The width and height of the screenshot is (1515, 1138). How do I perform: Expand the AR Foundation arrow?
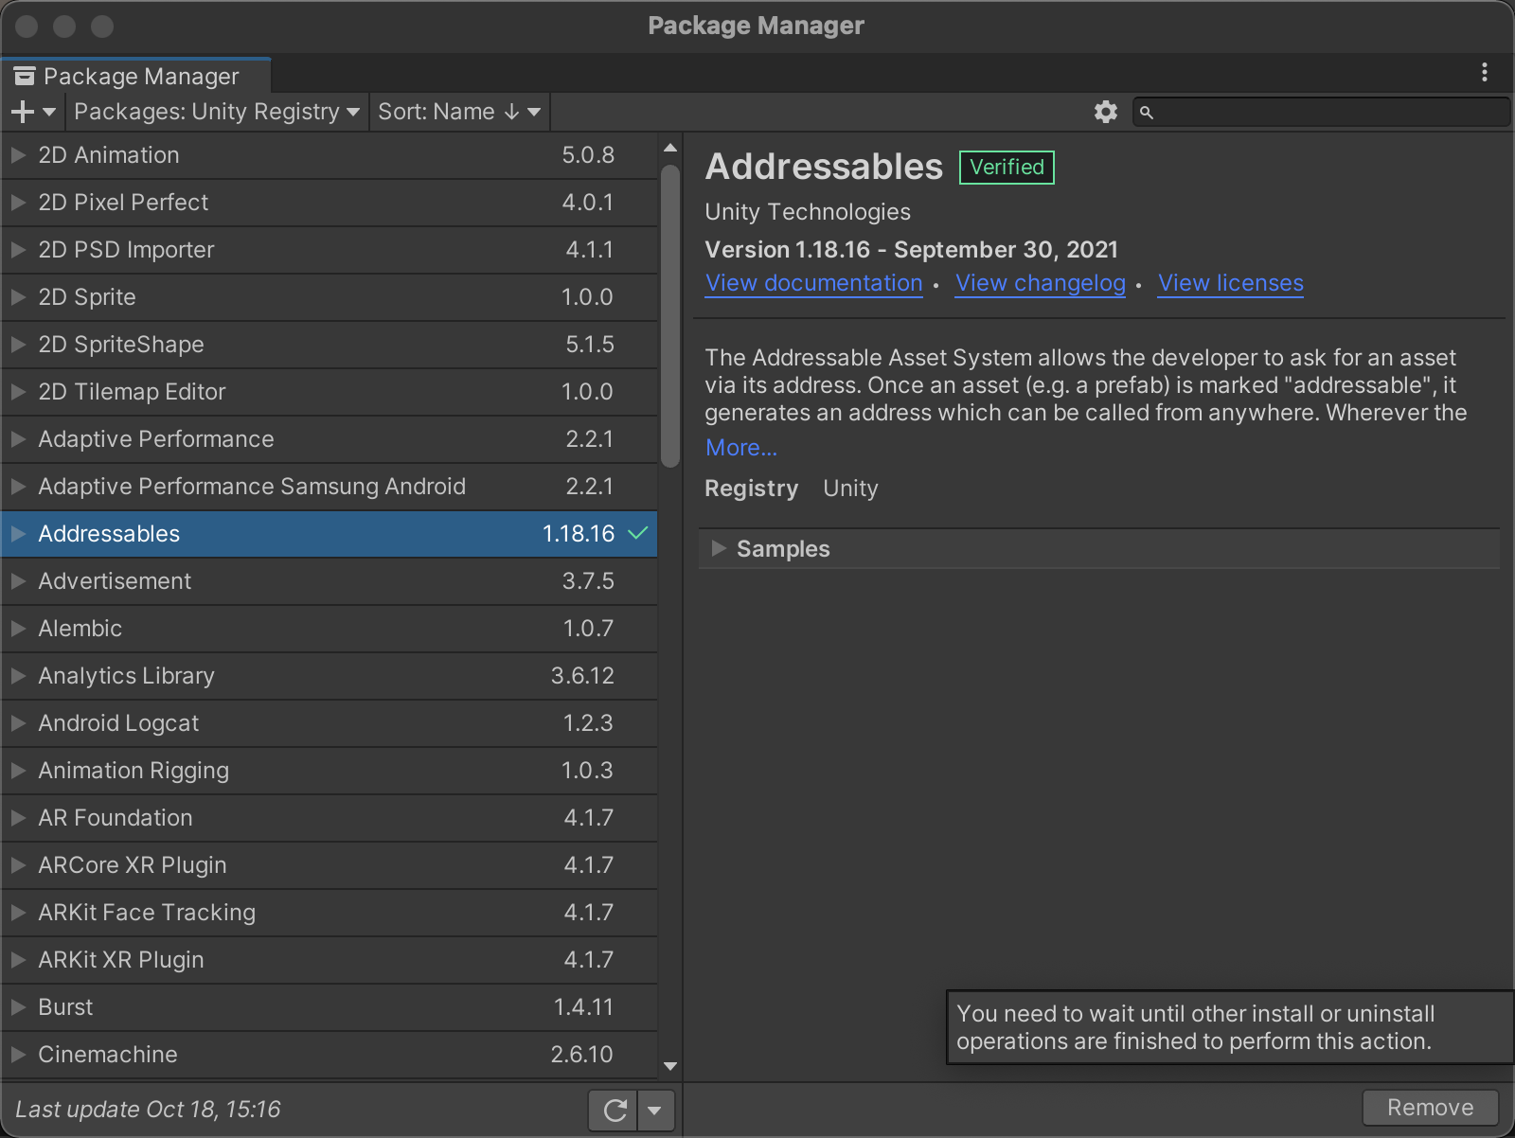(18, 818)
